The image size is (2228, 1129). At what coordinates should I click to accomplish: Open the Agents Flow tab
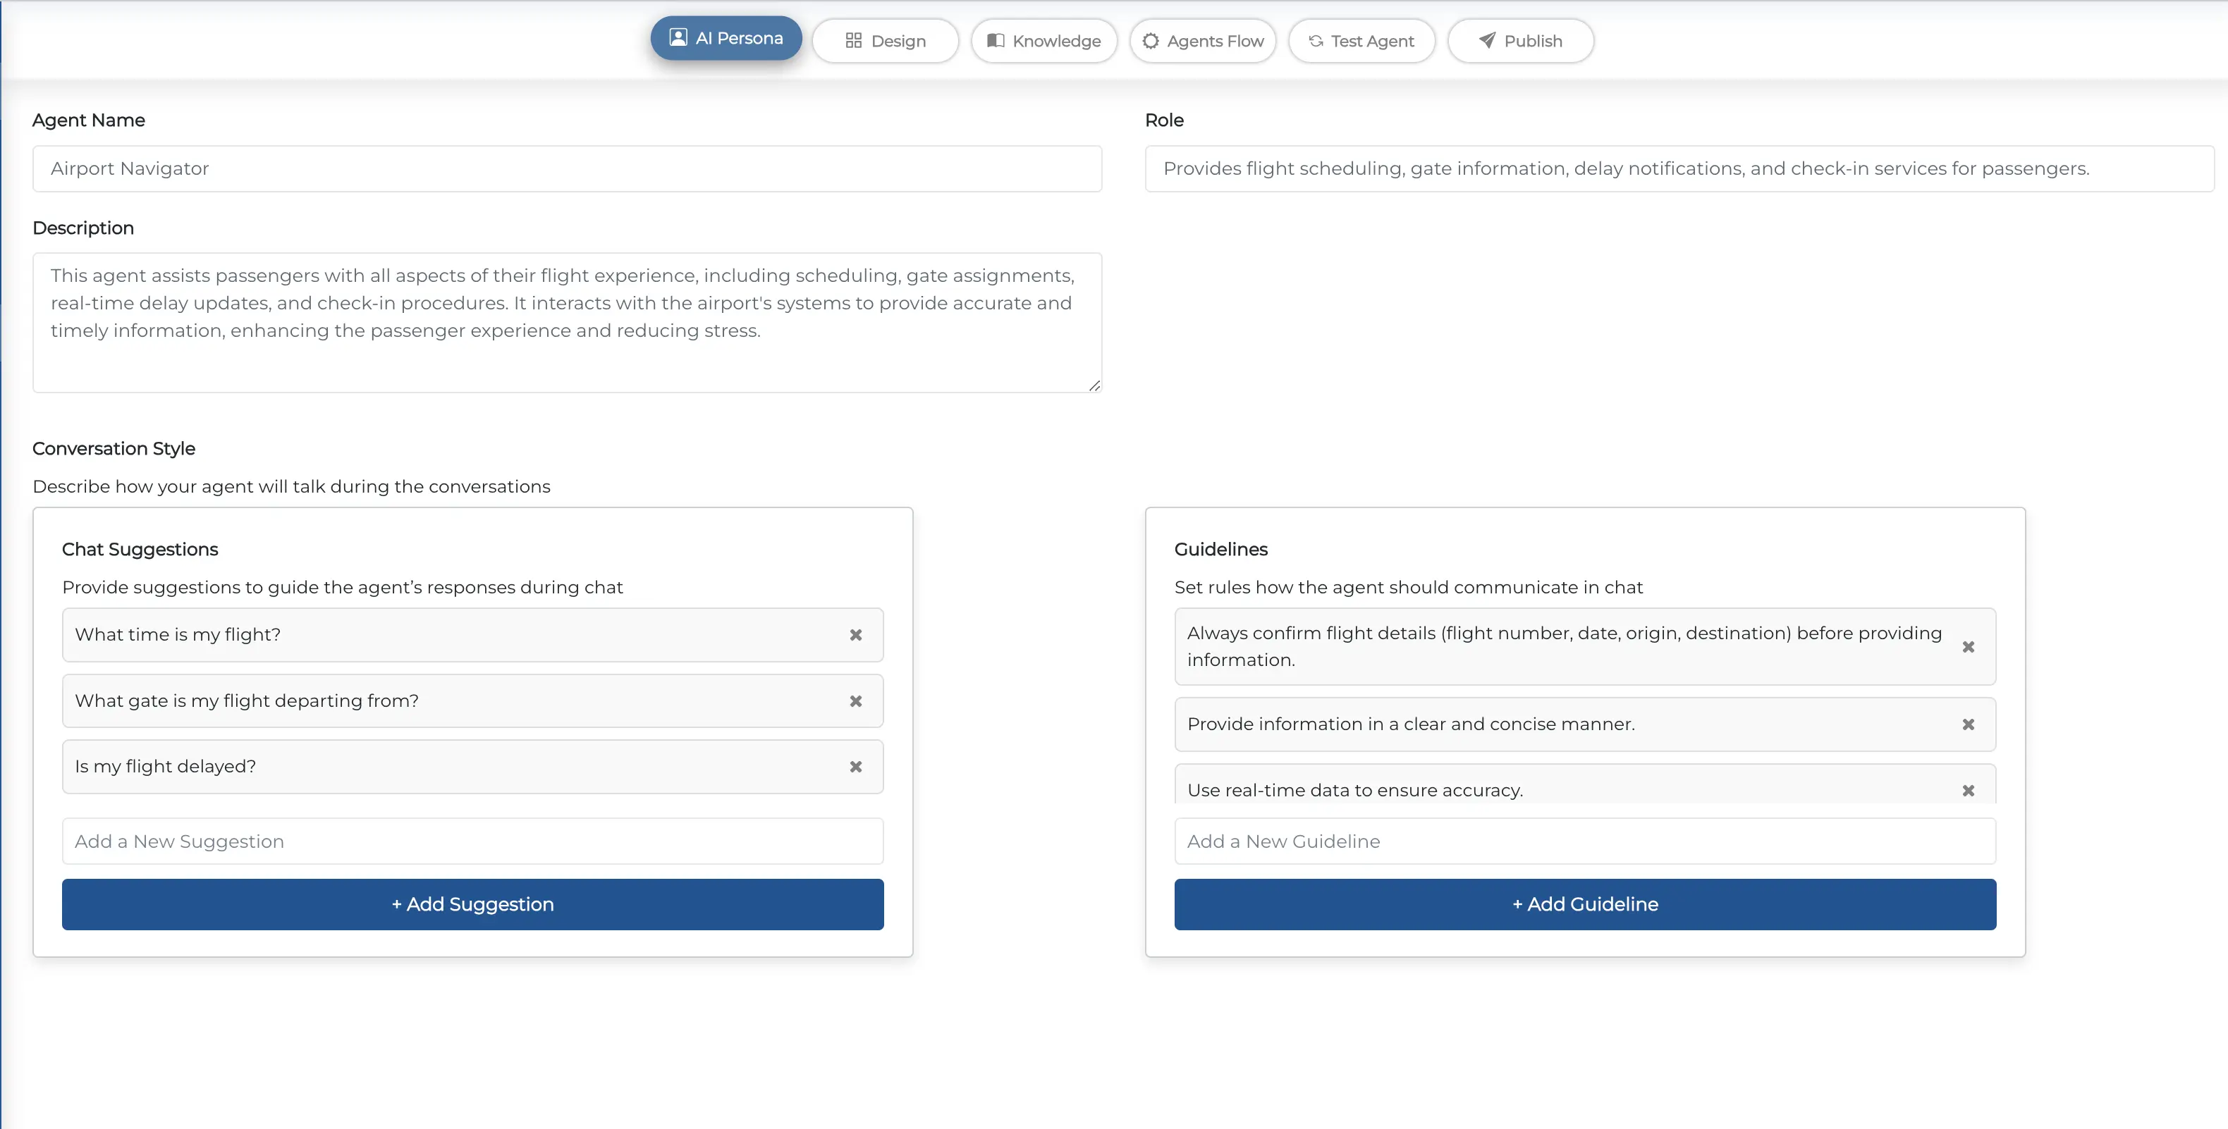pos(1202,41)
